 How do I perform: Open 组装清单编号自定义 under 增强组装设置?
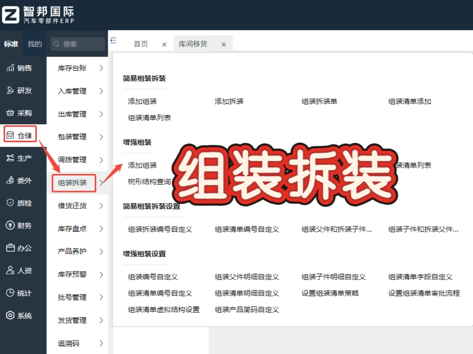click(160, 293)
